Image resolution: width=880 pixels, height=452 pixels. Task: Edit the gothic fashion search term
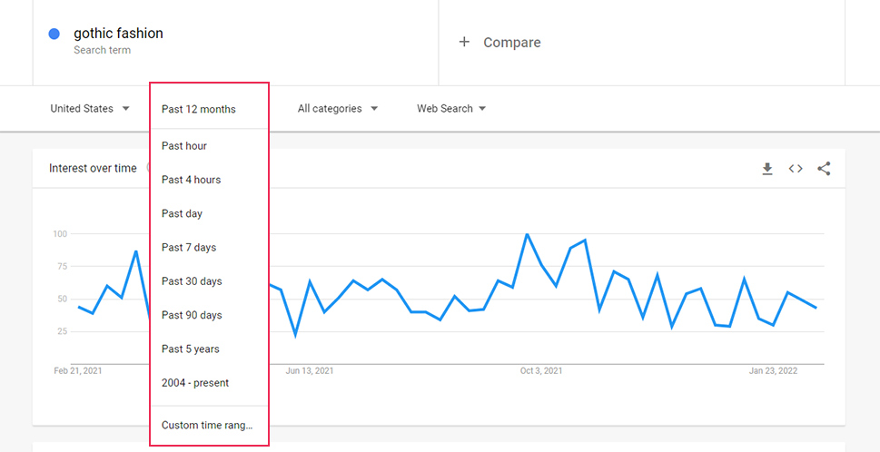pos(118,33)
